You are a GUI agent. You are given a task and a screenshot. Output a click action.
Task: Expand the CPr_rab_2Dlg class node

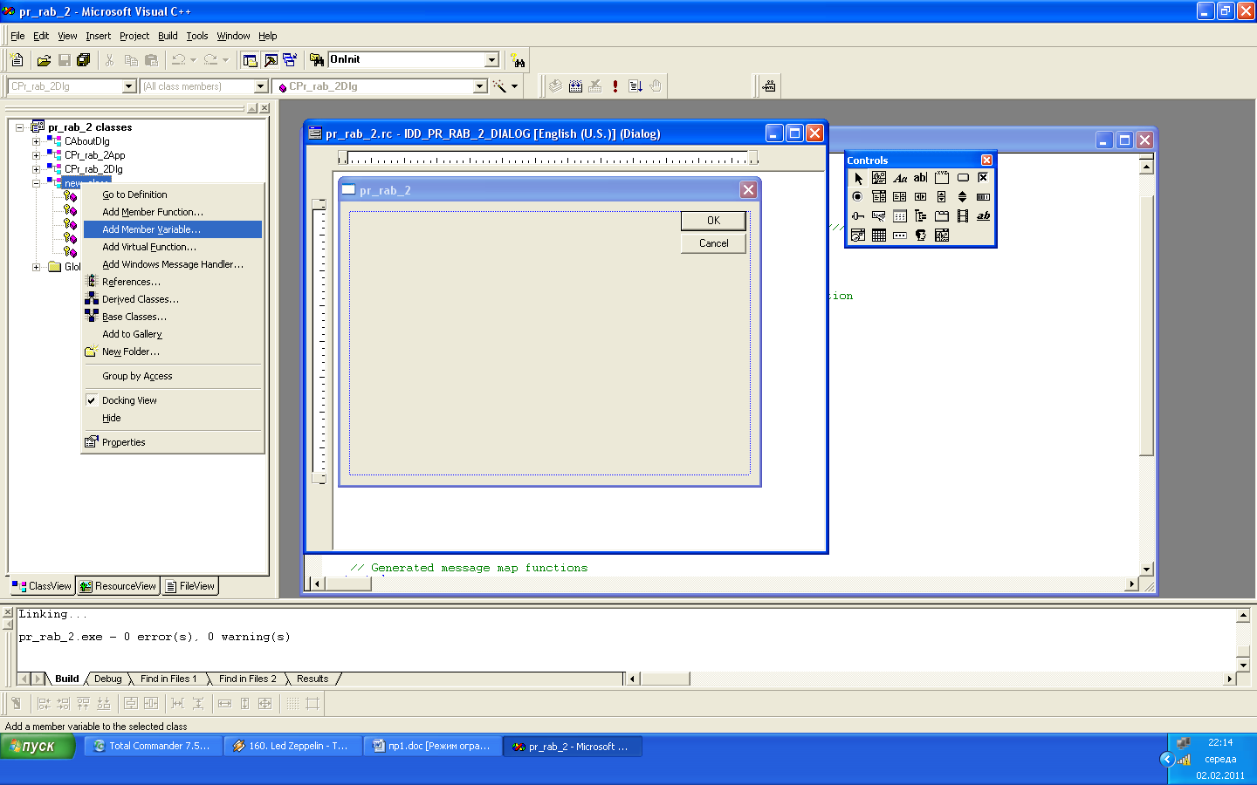tap(36, 169)
